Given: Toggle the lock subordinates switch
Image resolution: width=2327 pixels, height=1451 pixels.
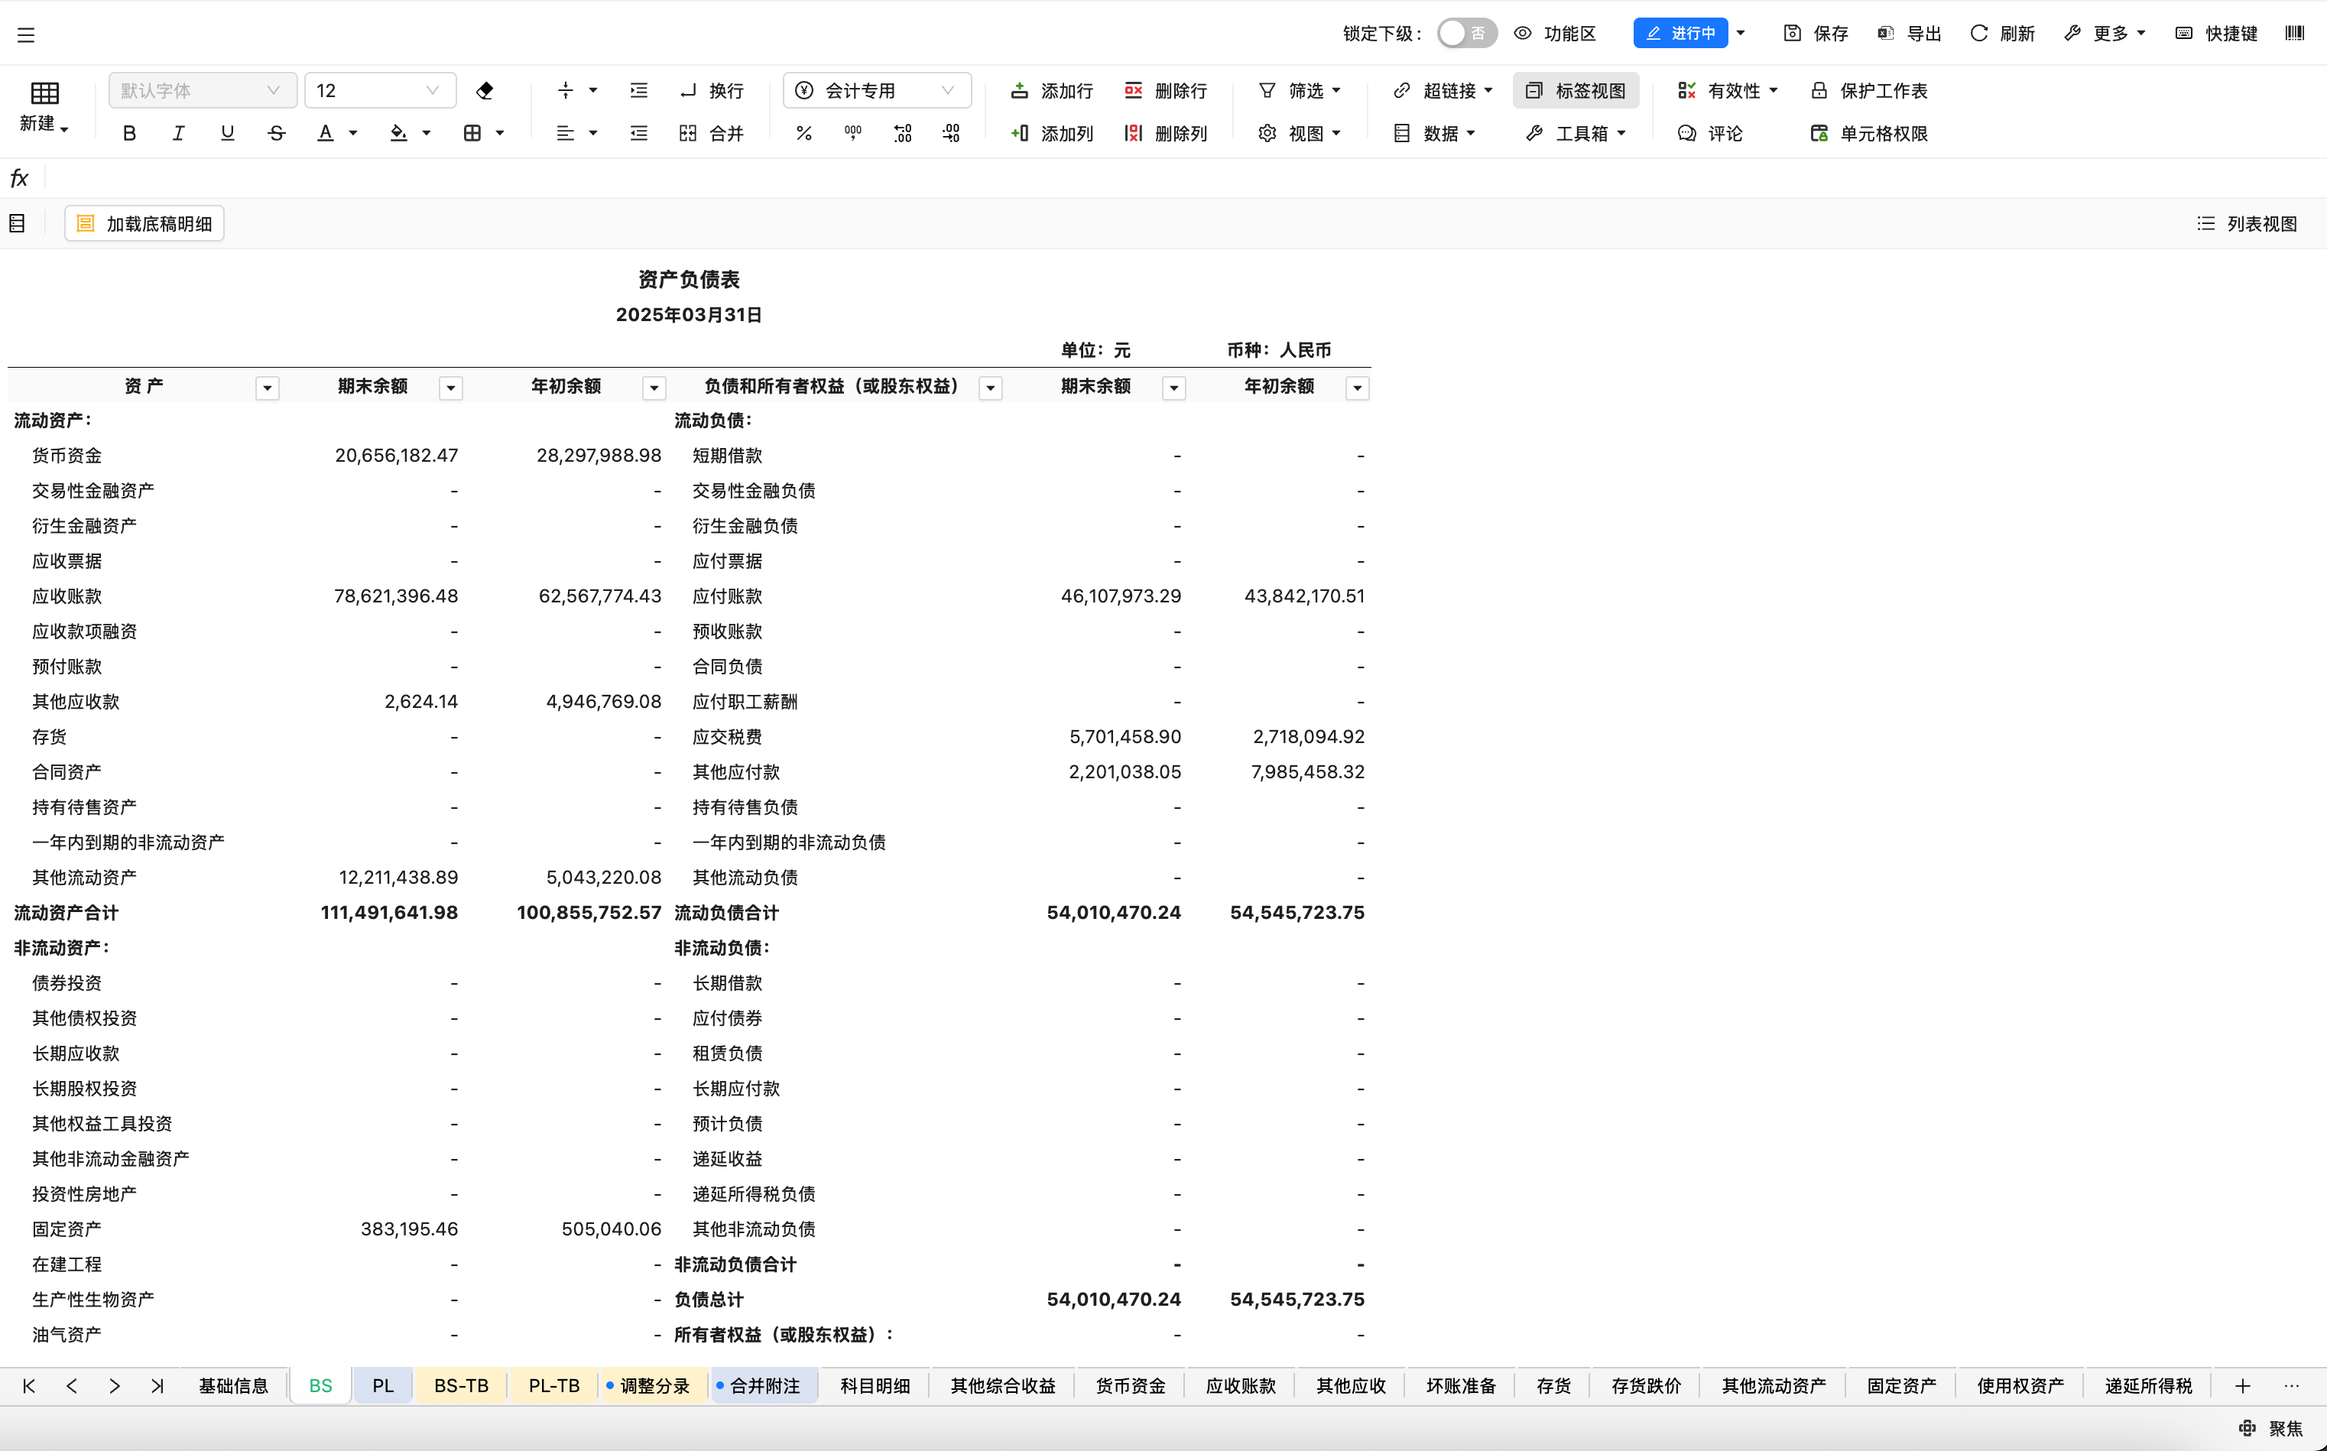Looking at the screenshot, I should 1466,34.
